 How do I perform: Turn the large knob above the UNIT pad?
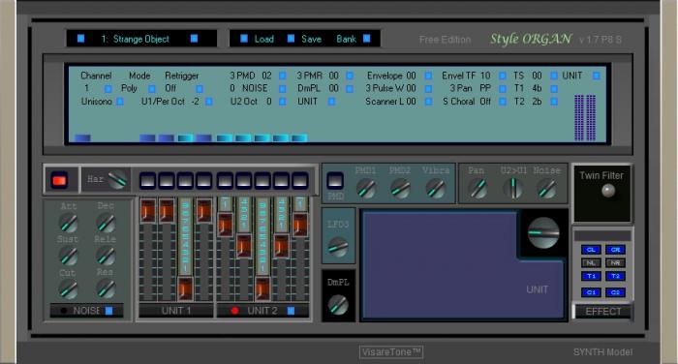tap(543, 232)
